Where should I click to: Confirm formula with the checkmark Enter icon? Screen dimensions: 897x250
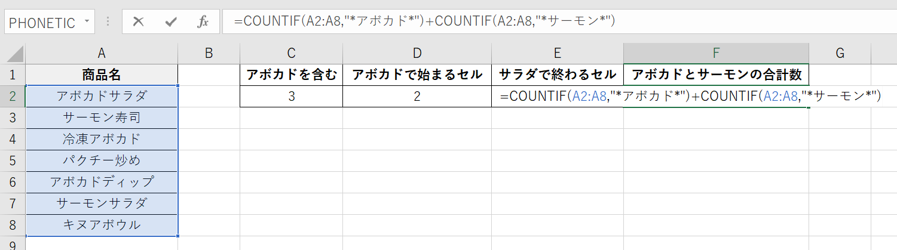[171, 22]
